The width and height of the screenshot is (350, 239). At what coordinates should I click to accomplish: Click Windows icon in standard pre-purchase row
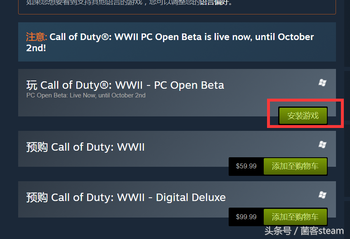(322, 144)
